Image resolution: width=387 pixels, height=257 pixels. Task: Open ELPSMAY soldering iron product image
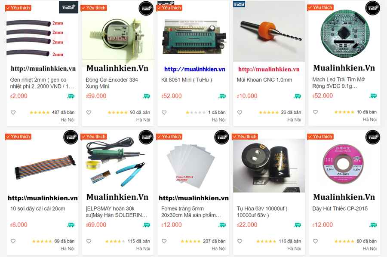coord(118,162)
